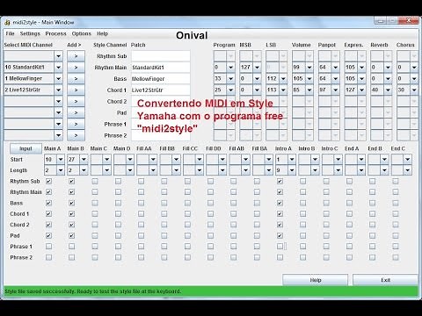This screenshot has width=422, height=316.
Task: Click the Chord 1 patch field Live12StrGtr
Action: click(161, 90)
